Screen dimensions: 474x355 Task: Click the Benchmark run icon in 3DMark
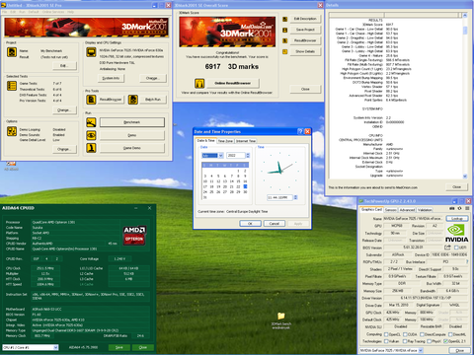(x=91, y=122)
